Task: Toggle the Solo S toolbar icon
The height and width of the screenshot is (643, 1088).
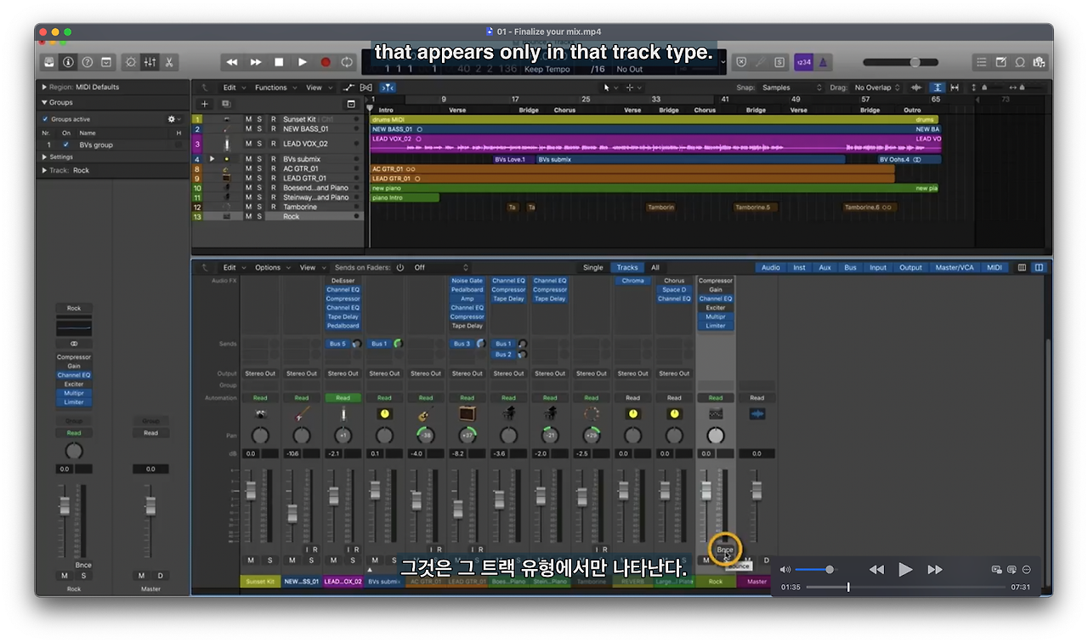Action: point(779,62)
